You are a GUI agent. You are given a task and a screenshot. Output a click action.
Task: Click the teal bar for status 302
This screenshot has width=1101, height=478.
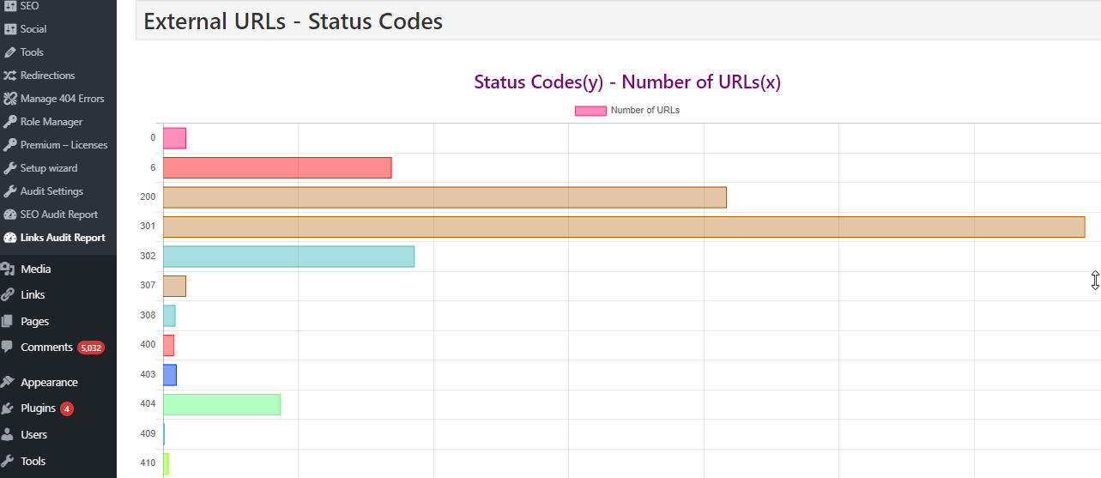[288, 257]
